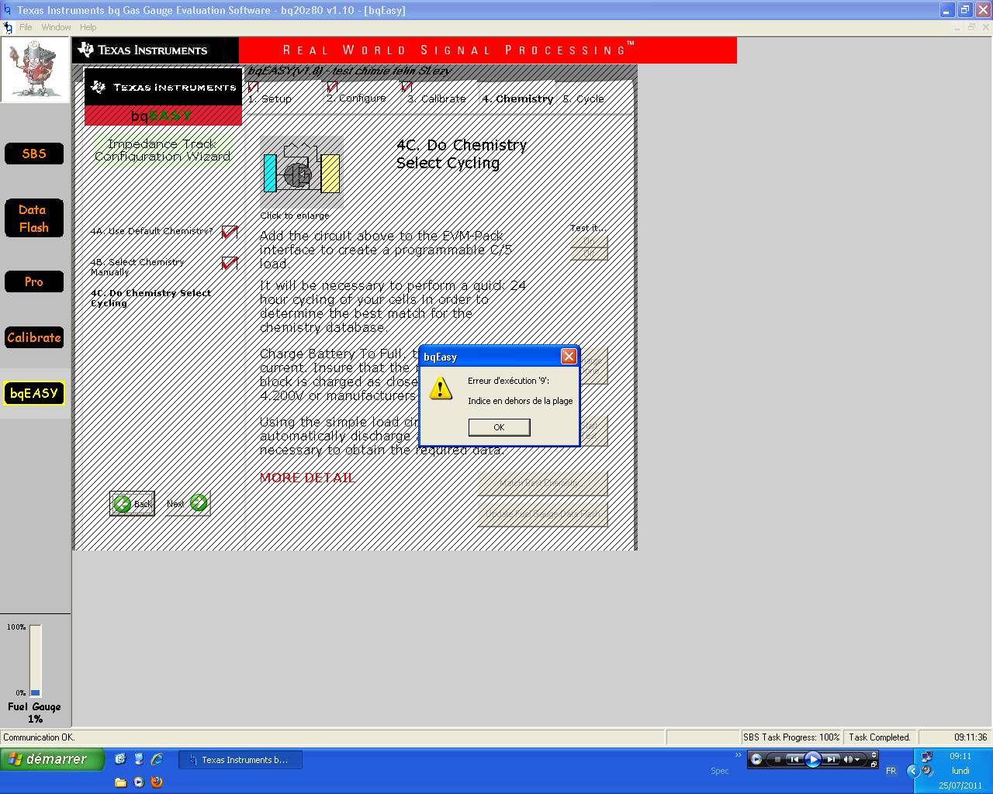993x794 pixels.
Task: Toggle the 4B Select Chemistry Manually checkbox
Action: (230, 263)
